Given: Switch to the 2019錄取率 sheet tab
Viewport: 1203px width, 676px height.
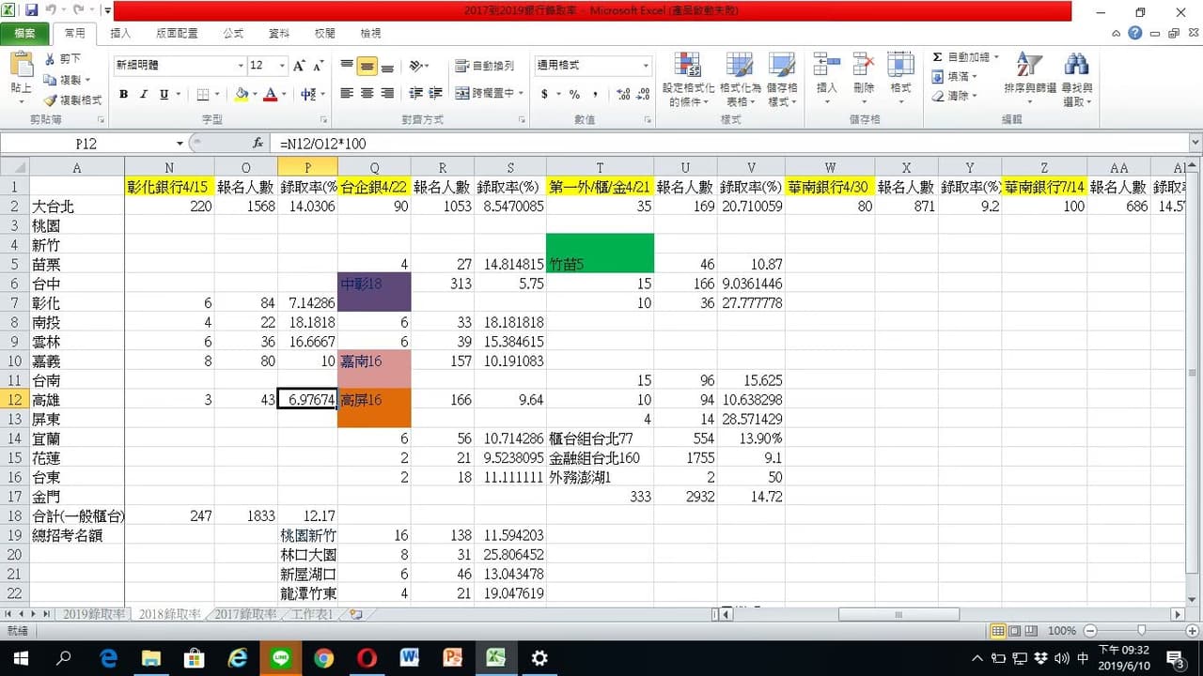Looking at the screenshot, I should (x=94, y=614).
